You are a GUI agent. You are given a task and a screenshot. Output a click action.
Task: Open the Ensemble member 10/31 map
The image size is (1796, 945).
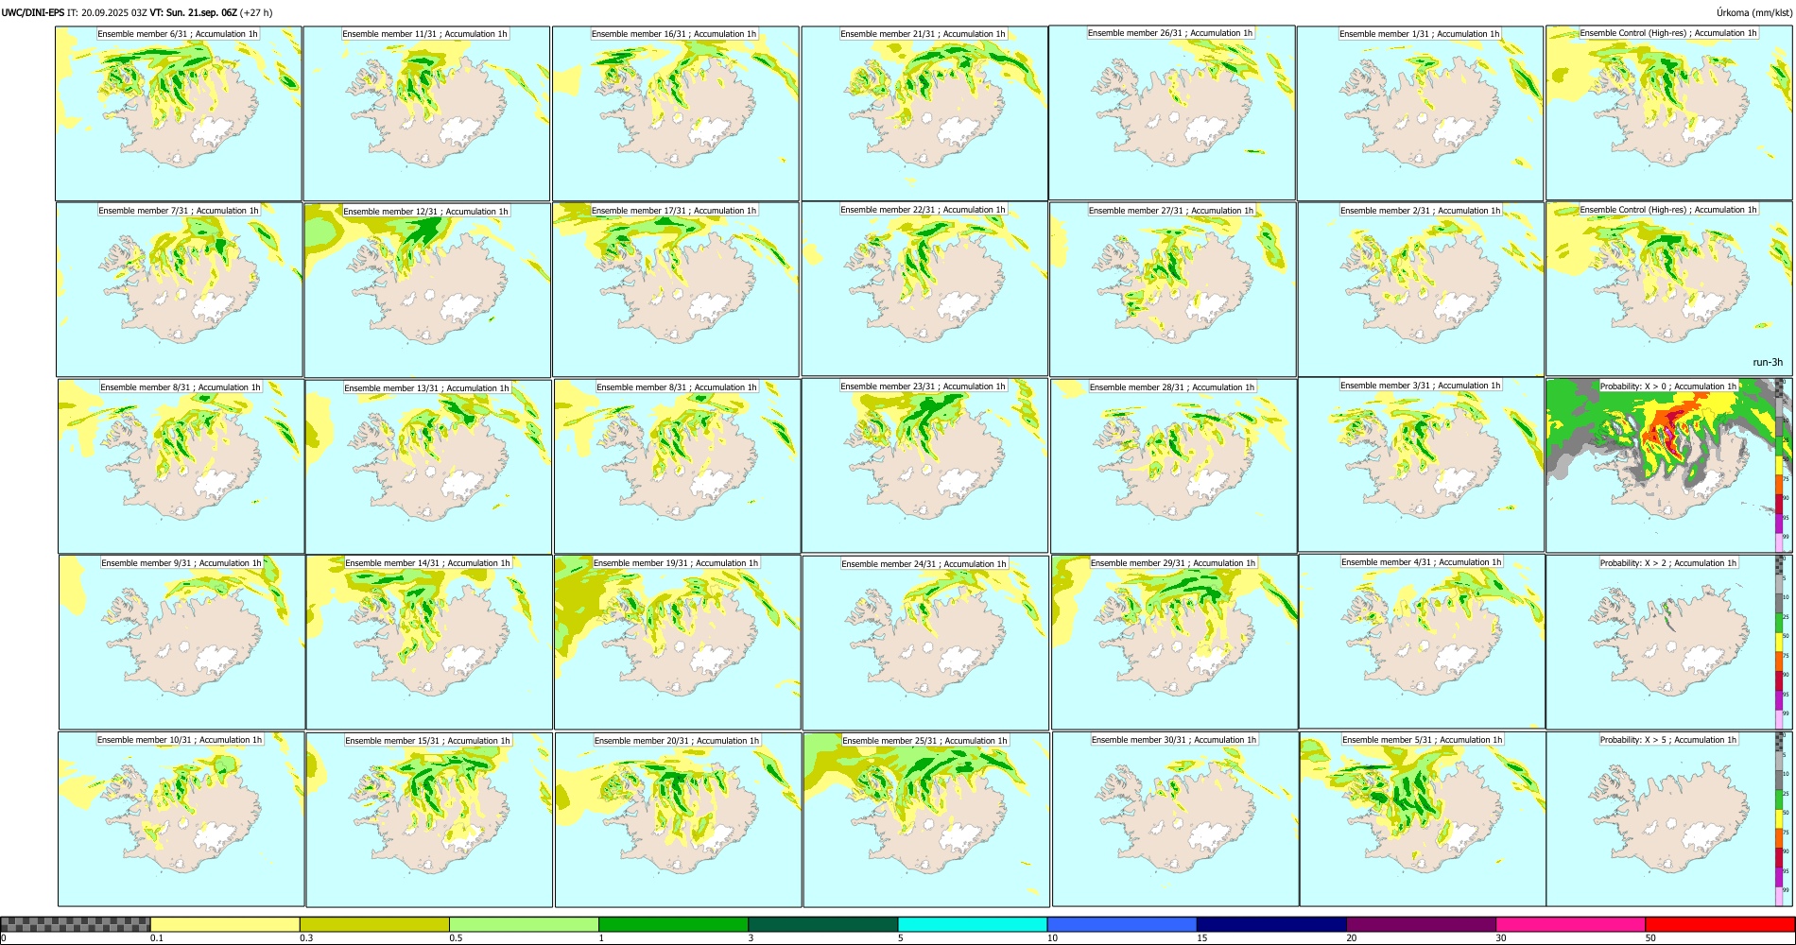tap(181, 819)
